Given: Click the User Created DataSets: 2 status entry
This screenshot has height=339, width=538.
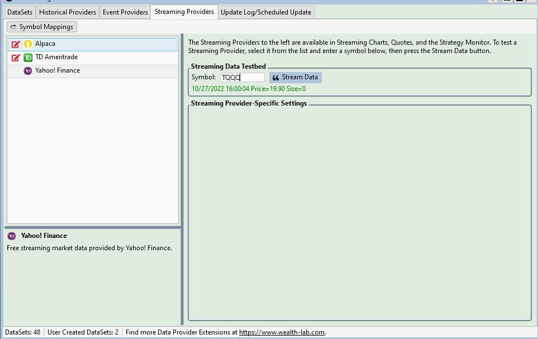Looking at the screenshot, I should pyautogui.click(x=83, y=332).
